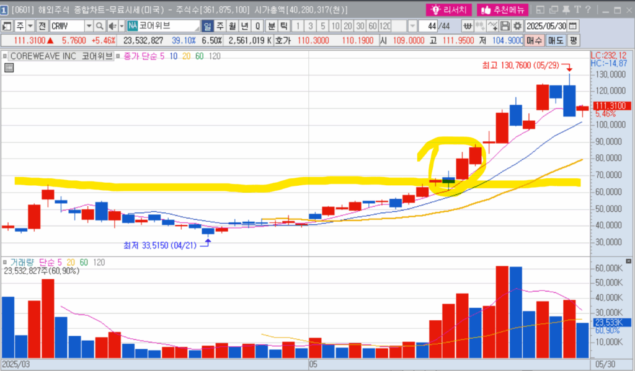Open chart settings gear icon
Viewport: 635px width, 371px height.
point(517,26)
